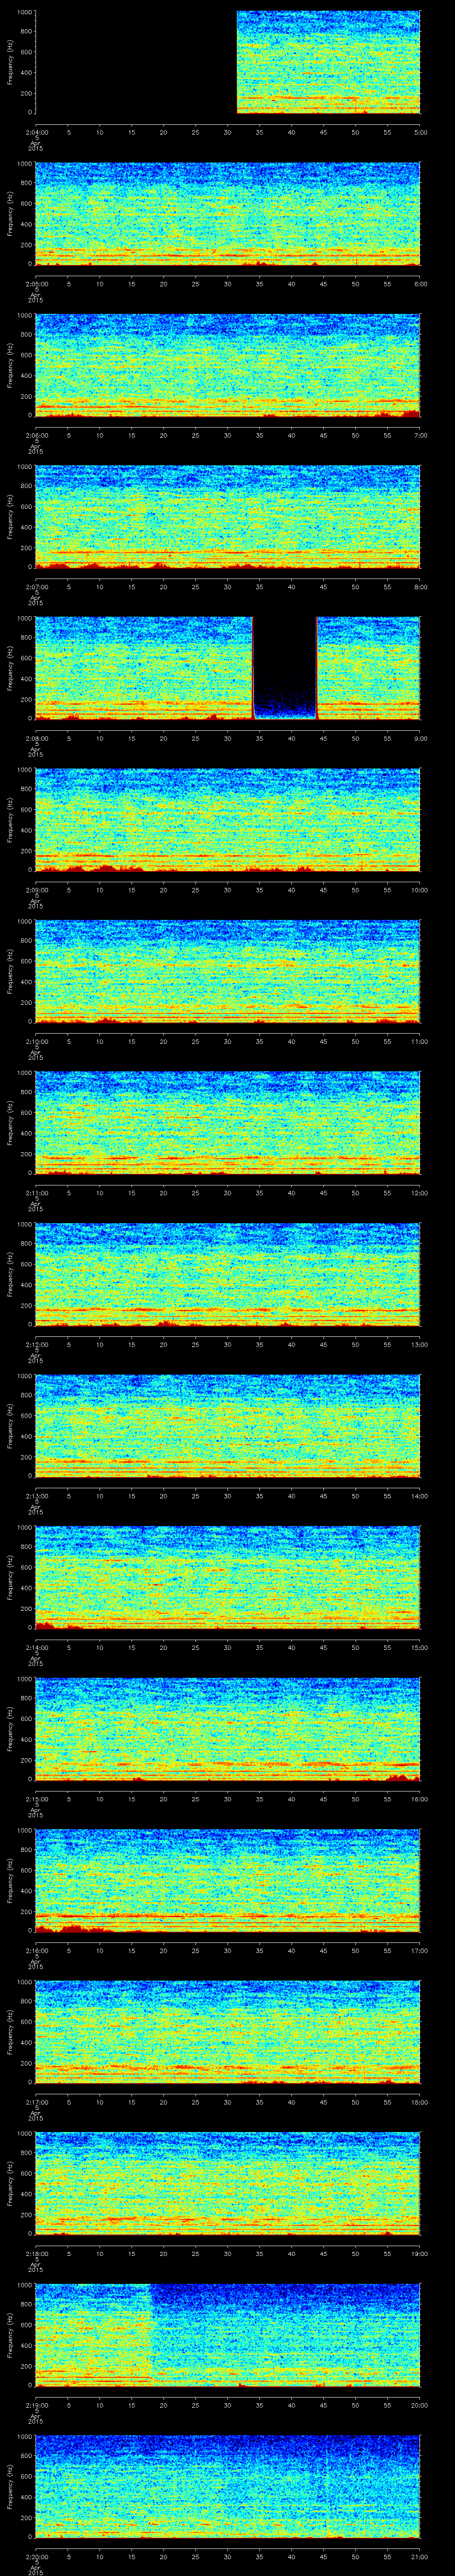This screenshot has height=2576, width=455.
Task: Open the spectrogram panel starting at 2:11:00
Action: point(228,1123)
